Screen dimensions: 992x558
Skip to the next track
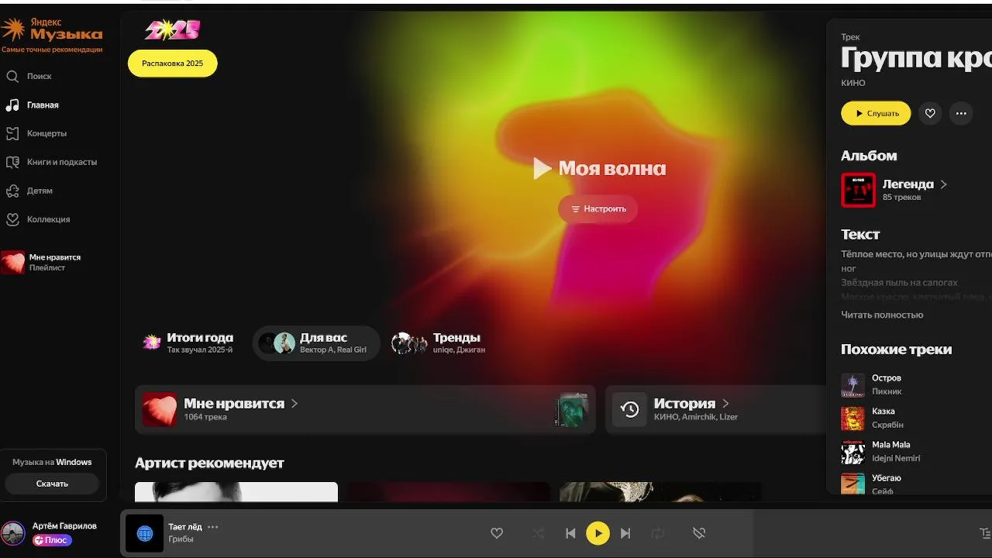[x=625, y=533]
